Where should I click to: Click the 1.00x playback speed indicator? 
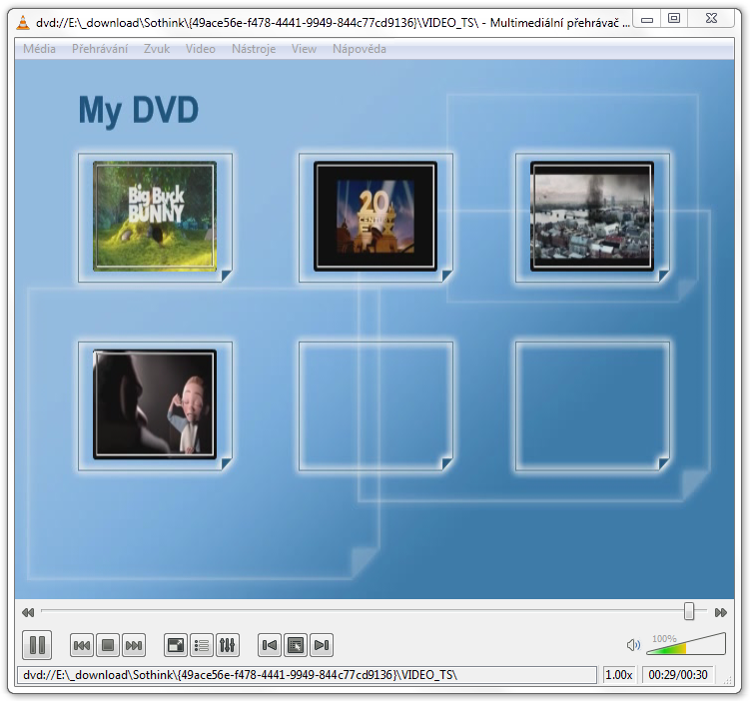click(x=619, y=675)
